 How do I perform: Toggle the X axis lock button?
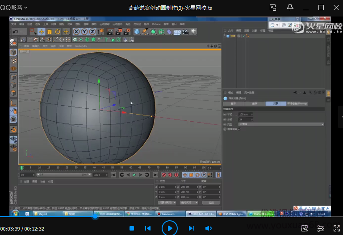coord(76,32)
